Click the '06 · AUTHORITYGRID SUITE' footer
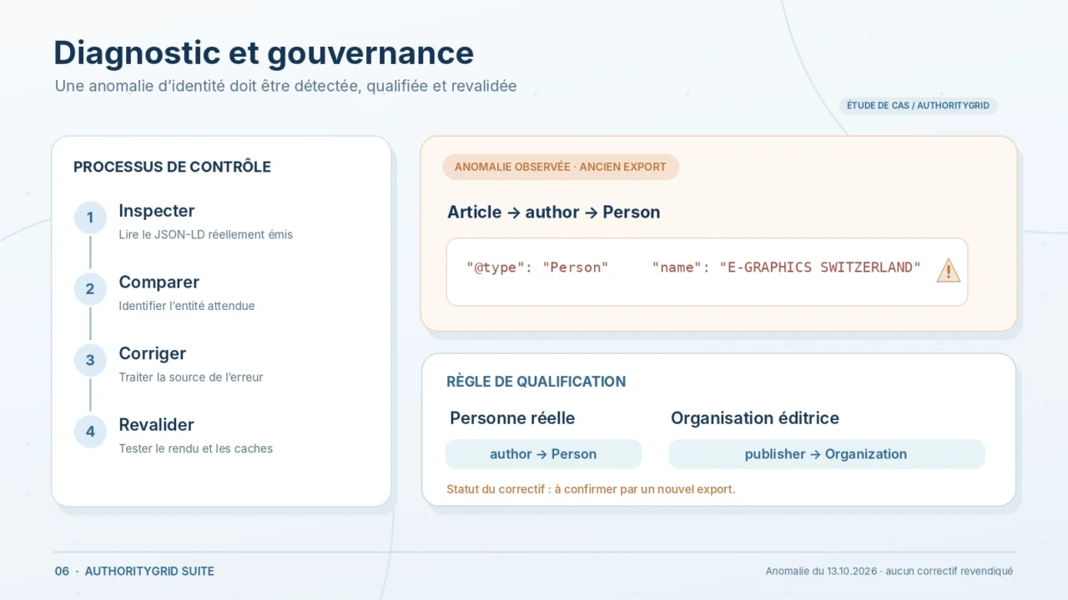The width and height of the screenshot is (1068, 600). (x=134, y=572)
